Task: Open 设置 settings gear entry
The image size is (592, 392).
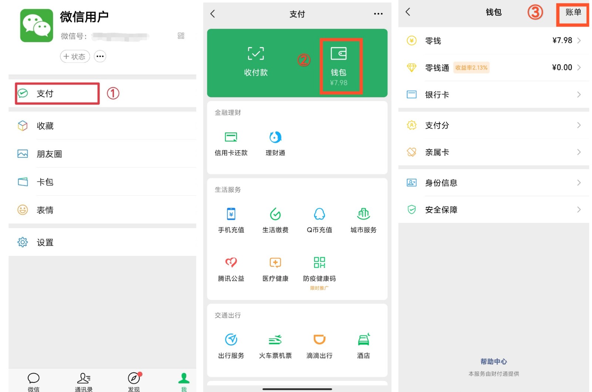Action: click(102, 242)
